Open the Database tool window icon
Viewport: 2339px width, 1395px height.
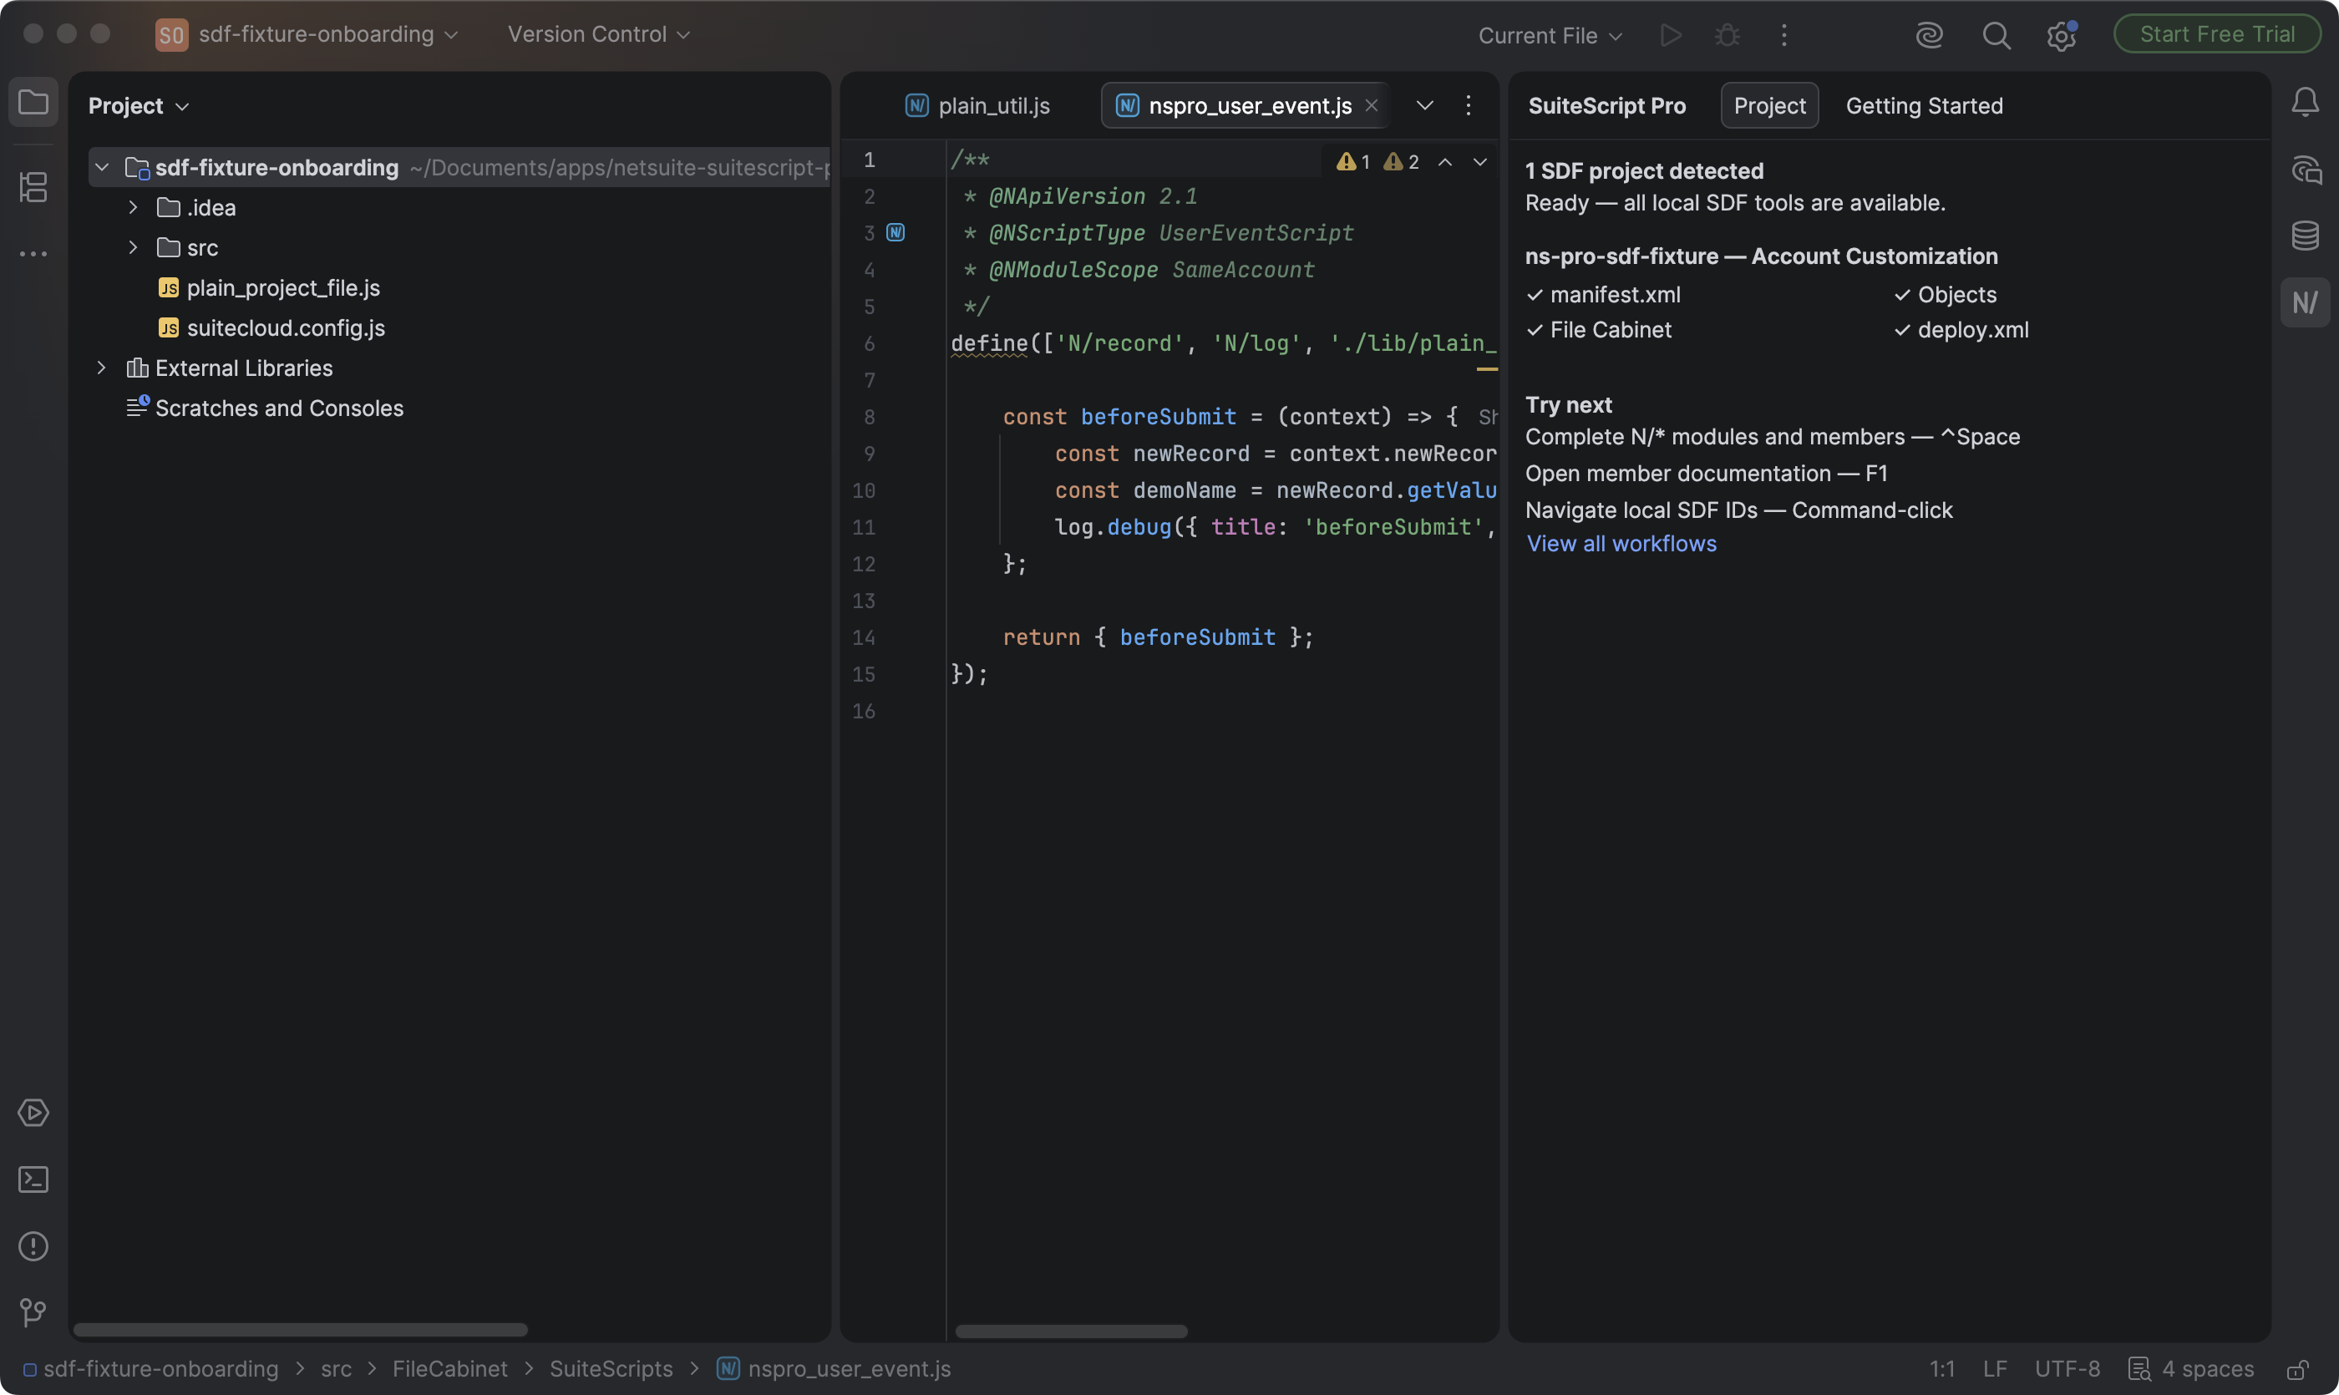(x=2305, y=236)
